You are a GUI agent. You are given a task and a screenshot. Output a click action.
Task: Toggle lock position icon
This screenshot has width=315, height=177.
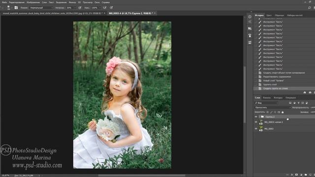coord(275,112)
